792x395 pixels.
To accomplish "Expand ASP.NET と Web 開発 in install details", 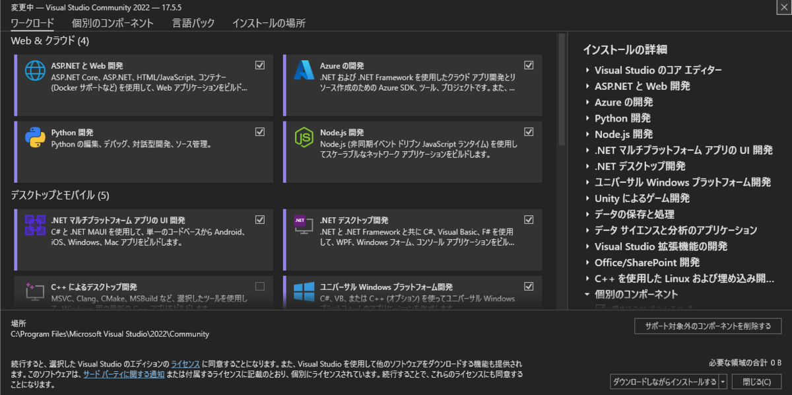I will coord(587,86).
